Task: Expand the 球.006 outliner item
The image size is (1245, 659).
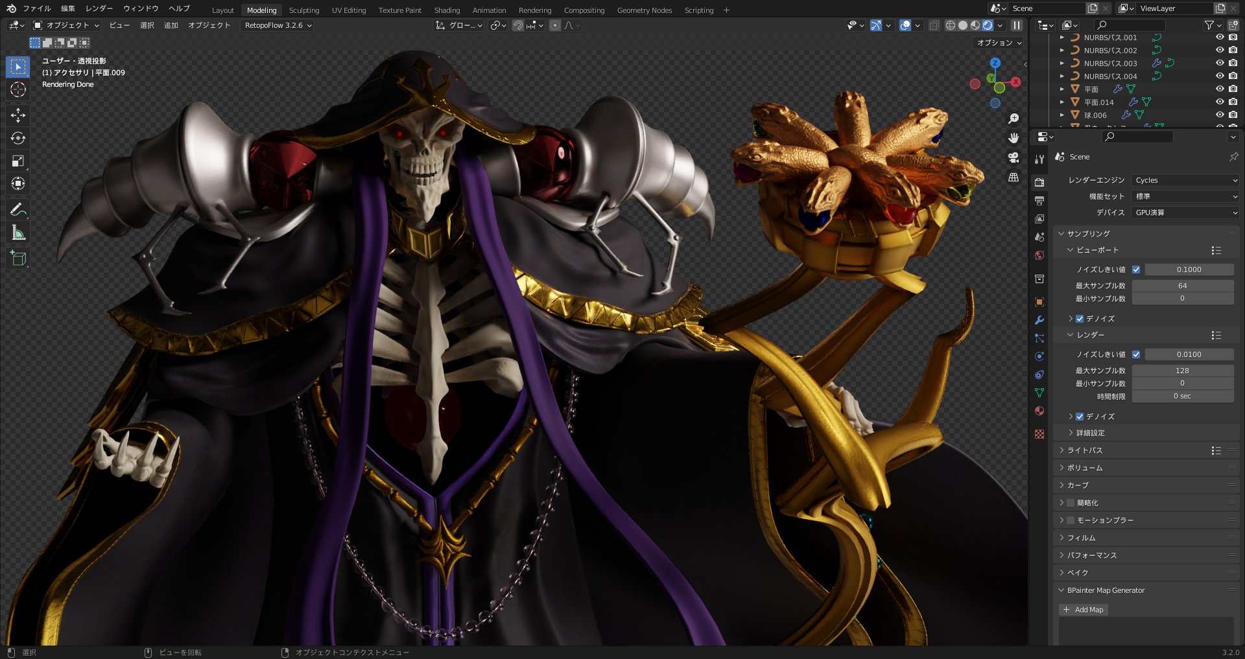Action: [1061, 115]
